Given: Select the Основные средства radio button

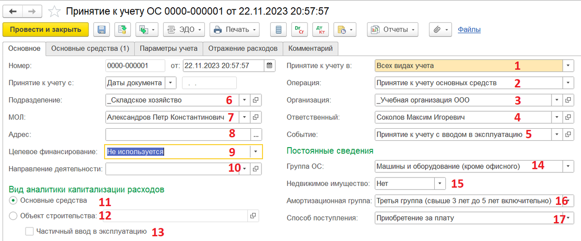Looking at the screenshot, I should pos(13,200).
